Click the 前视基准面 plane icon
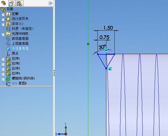Image resolution: width=168 pixels, height=136 pixels. coord(8,39)
